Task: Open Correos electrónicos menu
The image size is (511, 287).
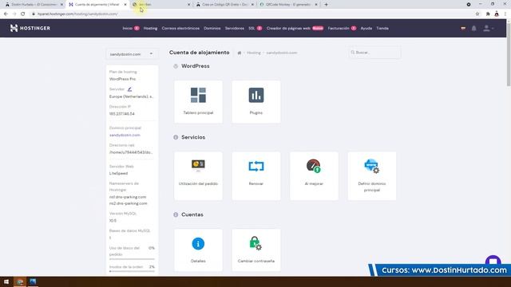Action: tap(180, 29)
